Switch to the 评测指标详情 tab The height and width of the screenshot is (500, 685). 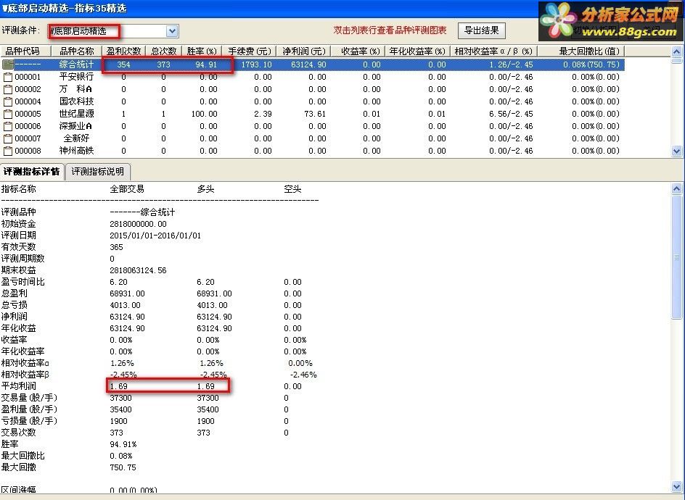click(32, 172)
